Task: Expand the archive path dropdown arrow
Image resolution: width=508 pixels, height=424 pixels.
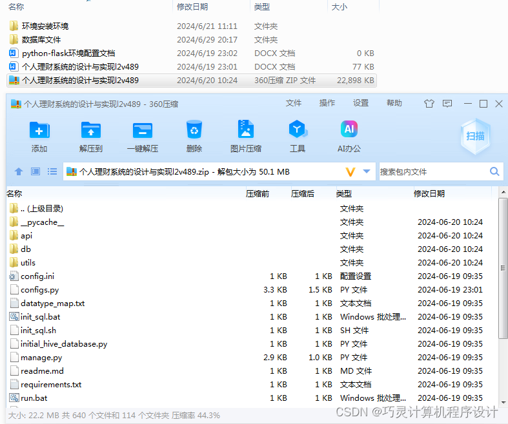Action: click(367, 172)
